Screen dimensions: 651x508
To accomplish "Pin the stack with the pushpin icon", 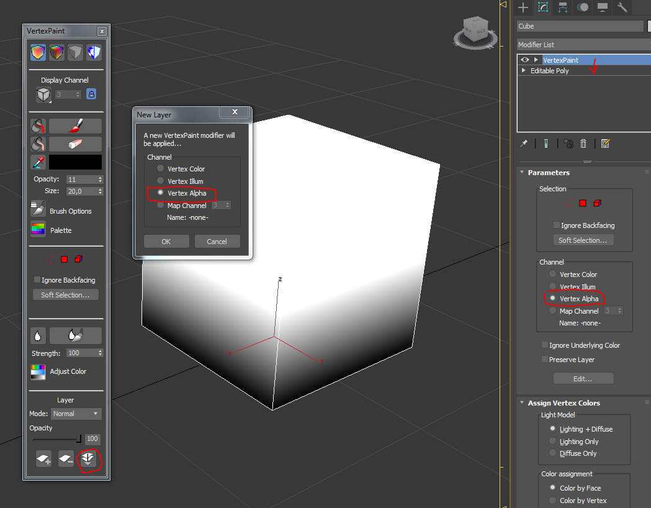I will (523, 143).
